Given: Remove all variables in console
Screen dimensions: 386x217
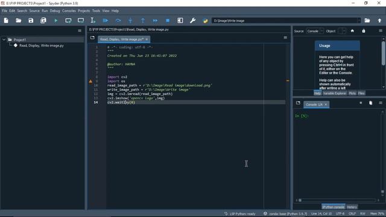Looking at the screenshot, I should point(371,103).
